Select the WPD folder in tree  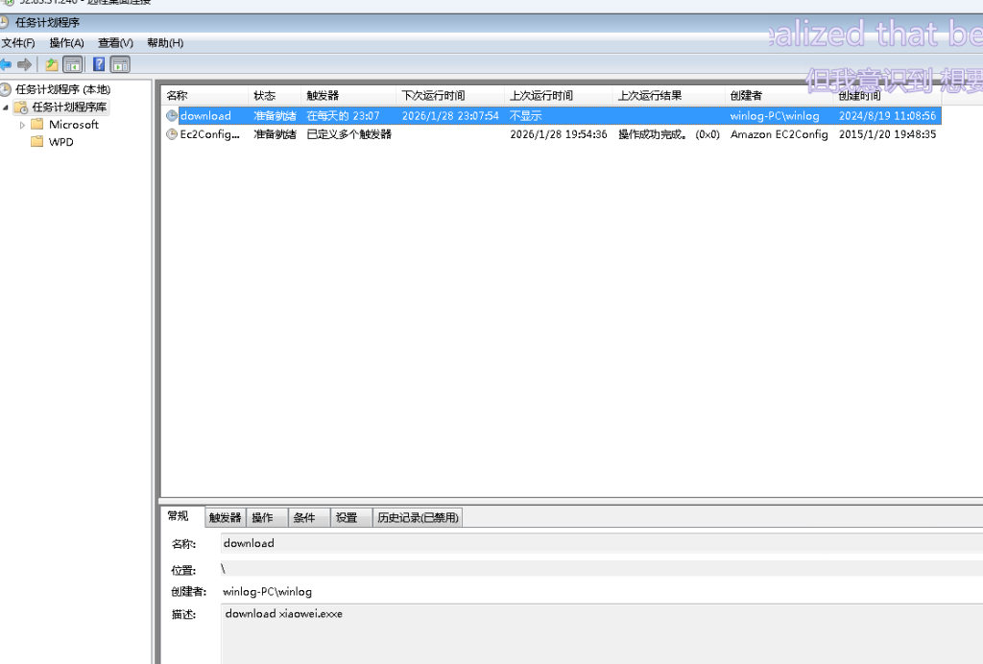60,142
